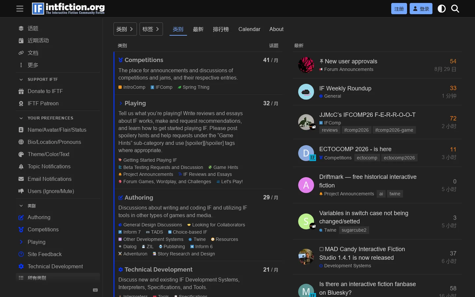Open the 标签 tags dropdown
The image size is (475, 297).
pos(151,29)
